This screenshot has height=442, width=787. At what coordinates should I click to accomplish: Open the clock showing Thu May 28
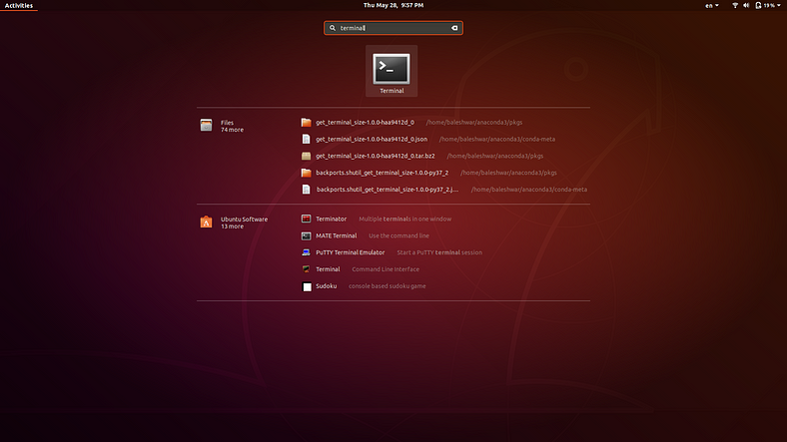[x=393, y=5]
